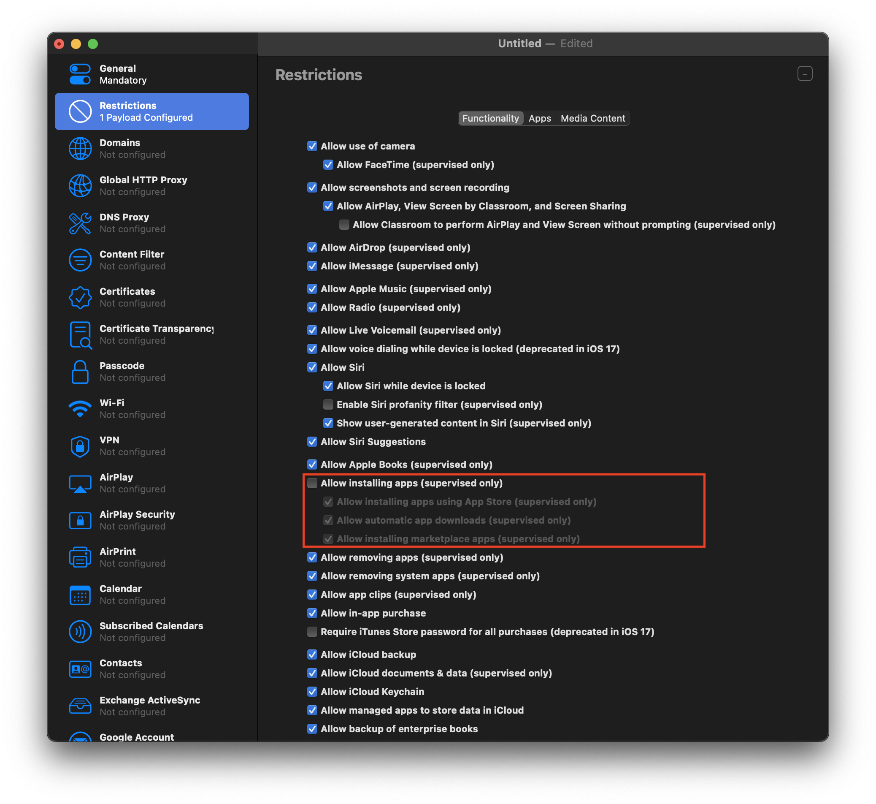Open the Media Content tab
The image size is (876, 804).
(x=592, y=118)
